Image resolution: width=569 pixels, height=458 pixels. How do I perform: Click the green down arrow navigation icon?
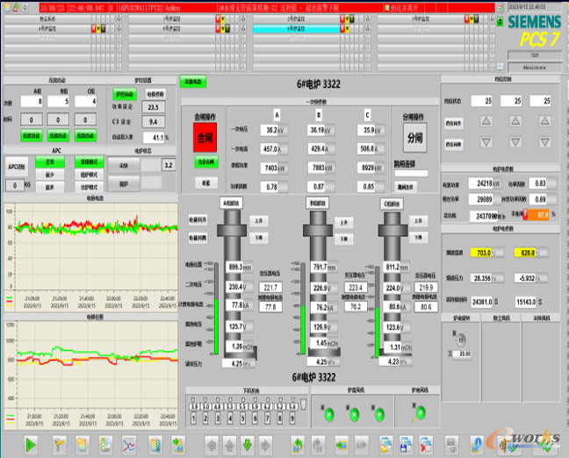(x=248, y=445)
